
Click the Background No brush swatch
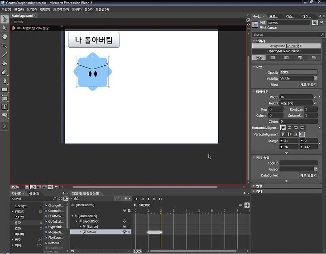[292, 46]
